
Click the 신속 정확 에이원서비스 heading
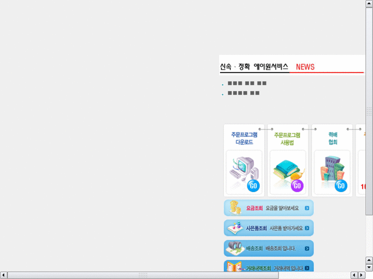[254, 67]
